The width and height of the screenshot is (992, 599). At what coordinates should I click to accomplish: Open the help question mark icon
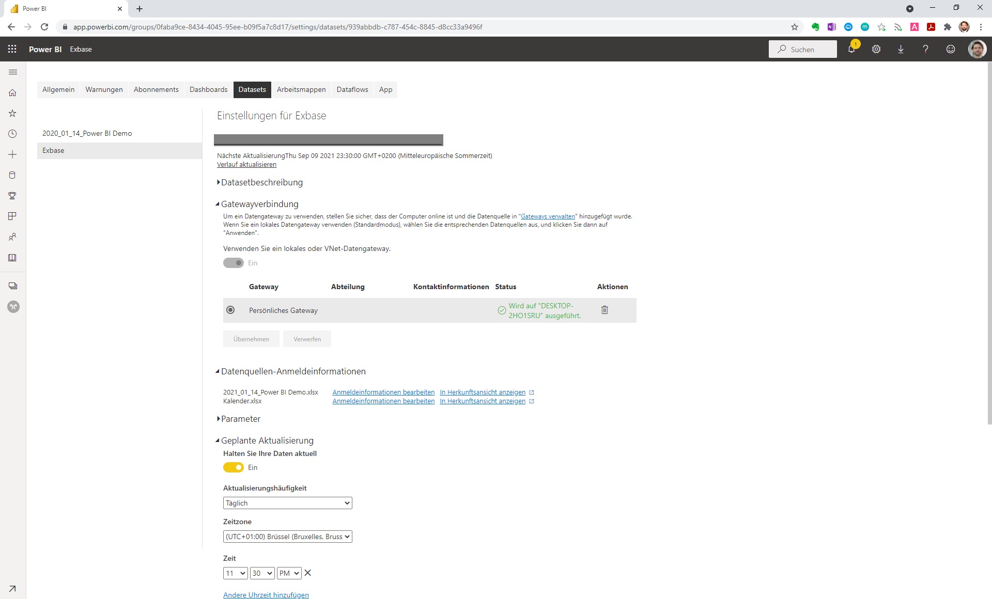tap(925, 49)
